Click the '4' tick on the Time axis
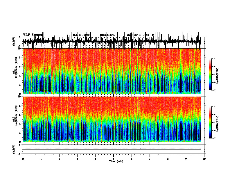The height and width of the screenshot is (178, 230). point(96,159)
